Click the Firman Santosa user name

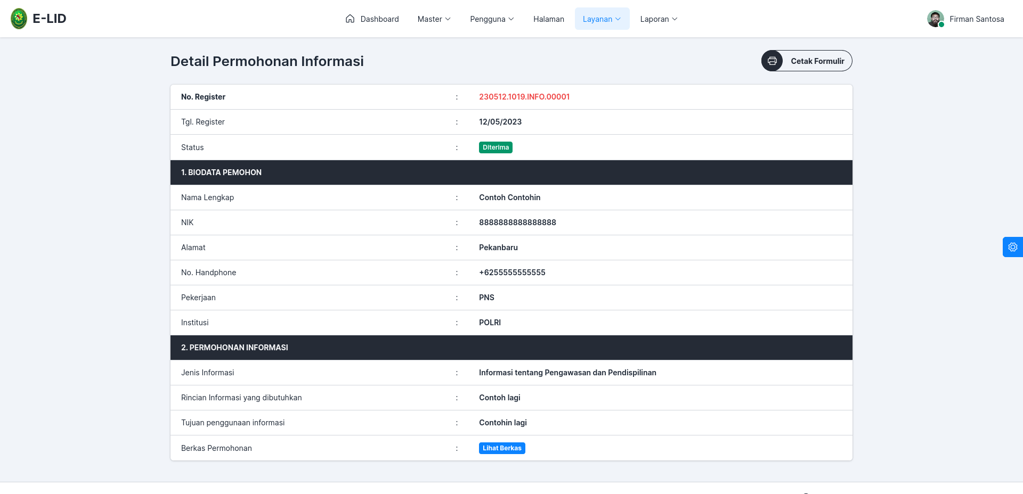pyautogui.click(x=977, y=19)
